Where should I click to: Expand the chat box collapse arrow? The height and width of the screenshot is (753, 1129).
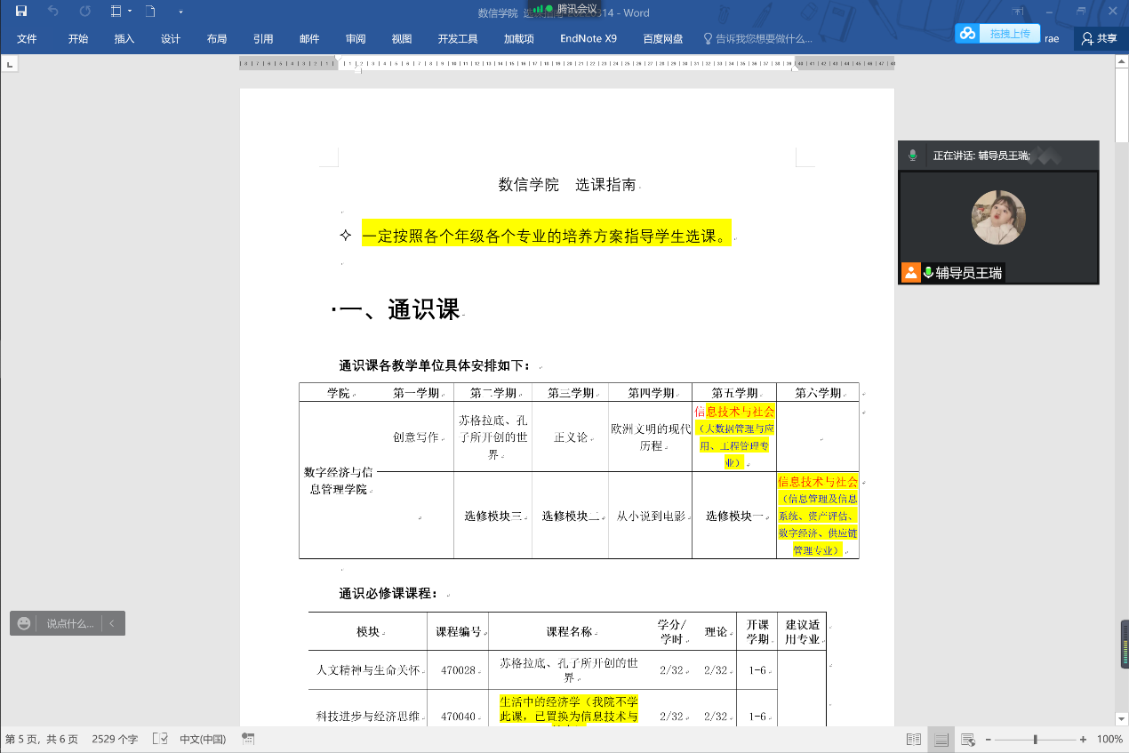tap(112, 623)
